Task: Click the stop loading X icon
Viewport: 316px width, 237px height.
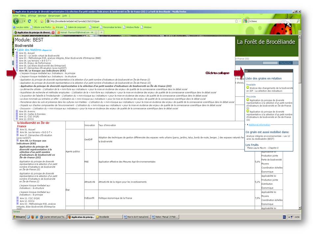Action: (36, 21)
